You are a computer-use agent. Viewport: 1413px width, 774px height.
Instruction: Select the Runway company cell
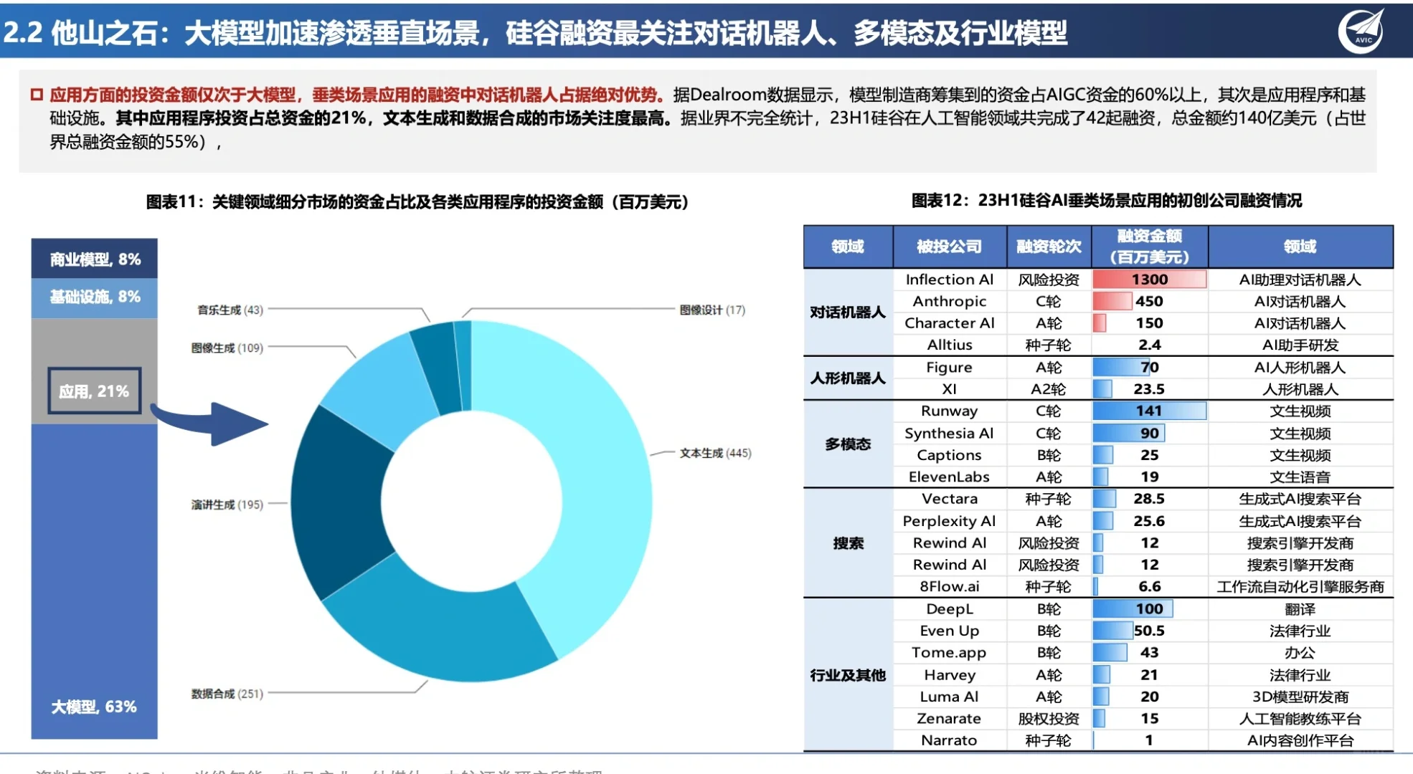point(950,411)
